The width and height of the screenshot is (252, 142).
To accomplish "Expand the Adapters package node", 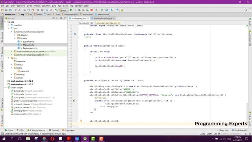I will coord(15,35).
